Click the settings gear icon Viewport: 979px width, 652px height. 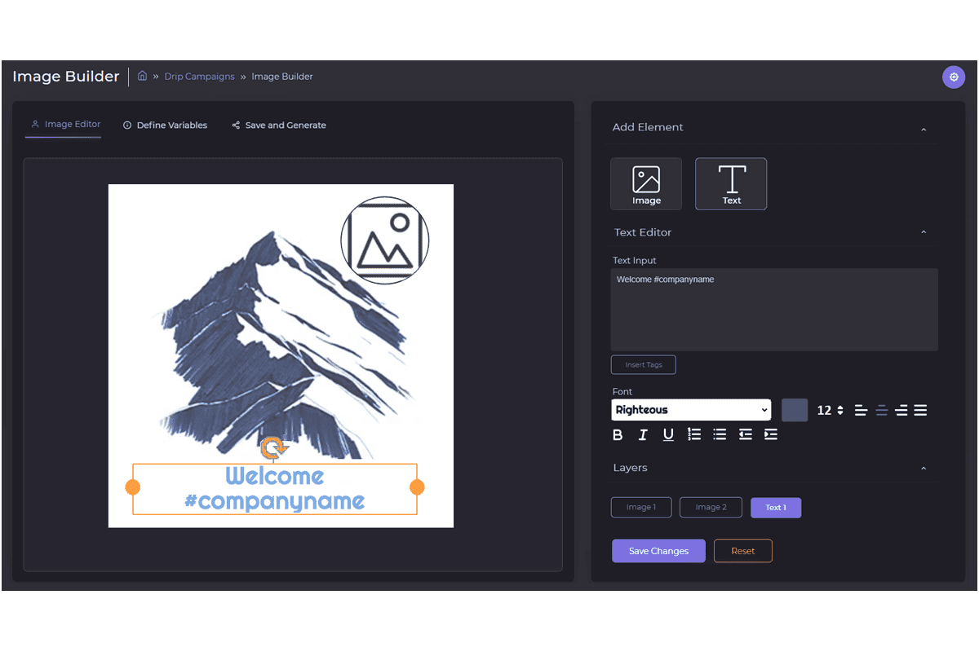(953, 77)
